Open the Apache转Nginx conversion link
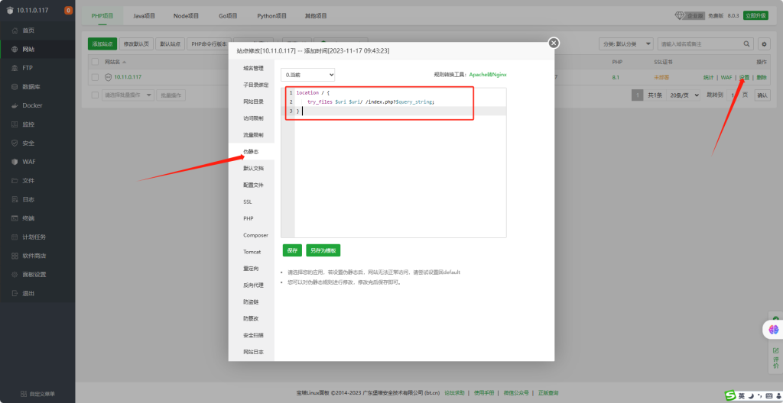The height and width of the screenshot is (403, 783). [x=488, y=75]
